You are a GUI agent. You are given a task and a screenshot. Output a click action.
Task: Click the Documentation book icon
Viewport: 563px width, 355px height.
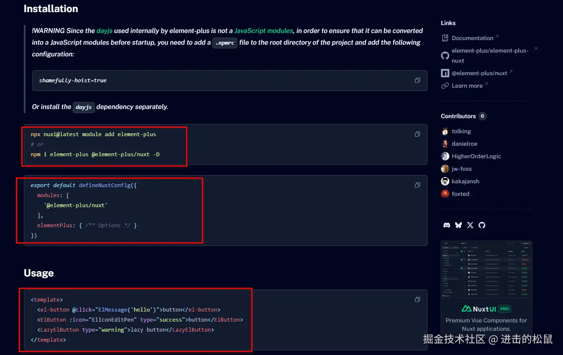(445, 38)
